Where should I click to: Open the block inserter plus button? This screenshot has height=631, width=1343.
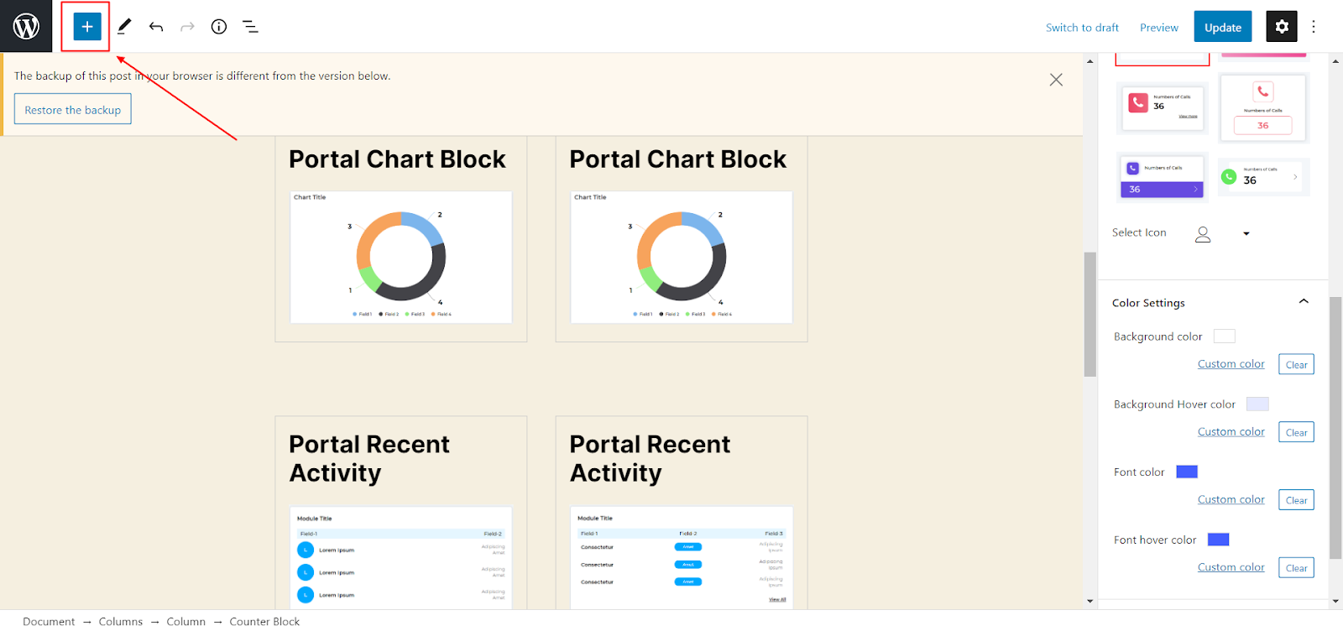[x=86, y=27]
